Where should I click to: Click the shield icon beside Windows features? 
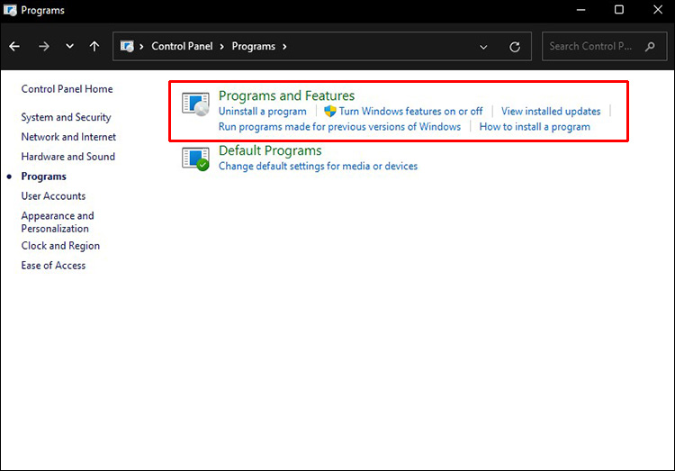pos(329,111)
